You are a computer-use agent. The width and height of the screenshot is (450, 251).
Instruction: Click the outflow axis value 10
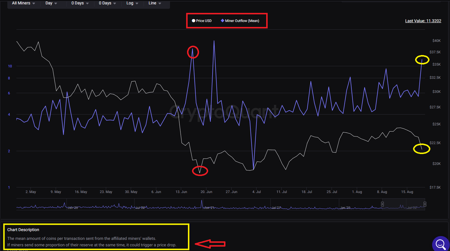(x=10, y=66)
